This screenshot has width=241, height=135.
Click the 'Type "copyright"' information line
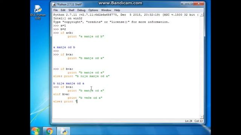[x=111, y=22]
